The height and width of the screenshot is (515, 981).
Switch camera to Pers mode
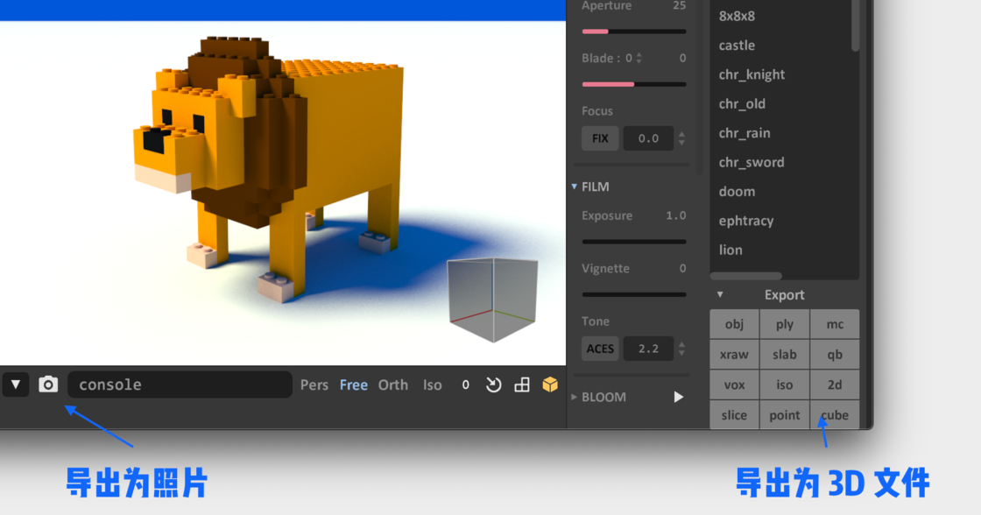314,384
